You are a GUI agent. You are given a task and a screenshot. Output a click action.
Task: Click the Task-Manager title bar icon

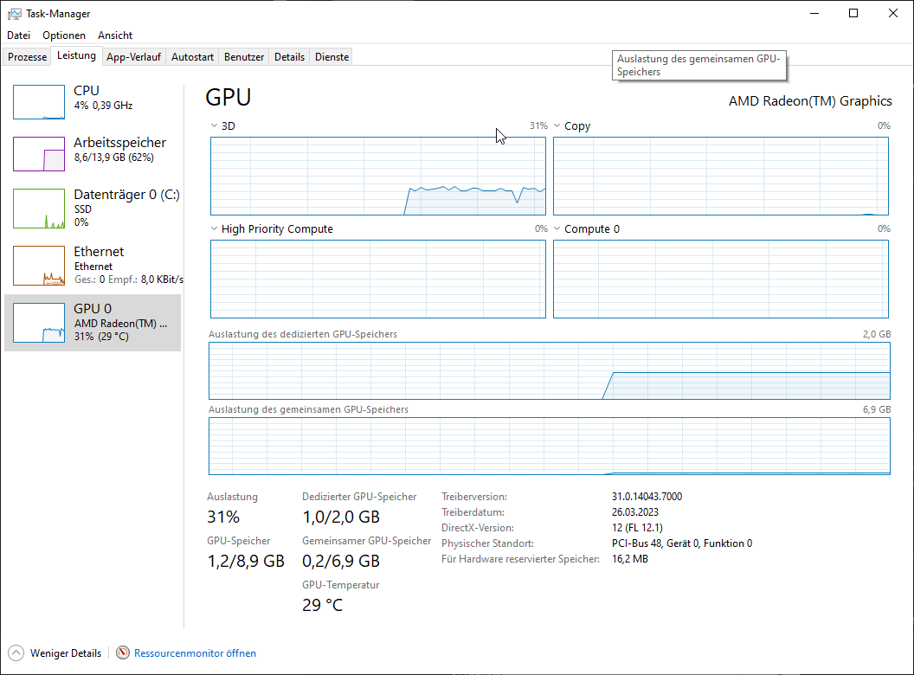point(15,13)
